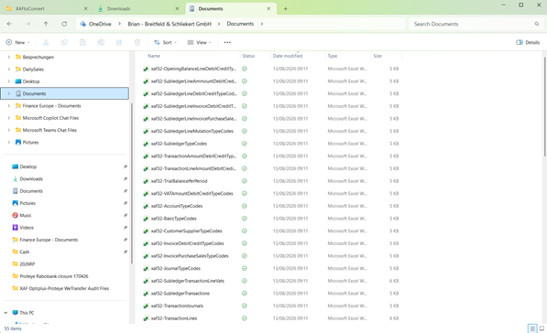The height and width of the screenshot is (333, 547).
Task: Open the 2026RP quick access folder
Action: [27, 264]
